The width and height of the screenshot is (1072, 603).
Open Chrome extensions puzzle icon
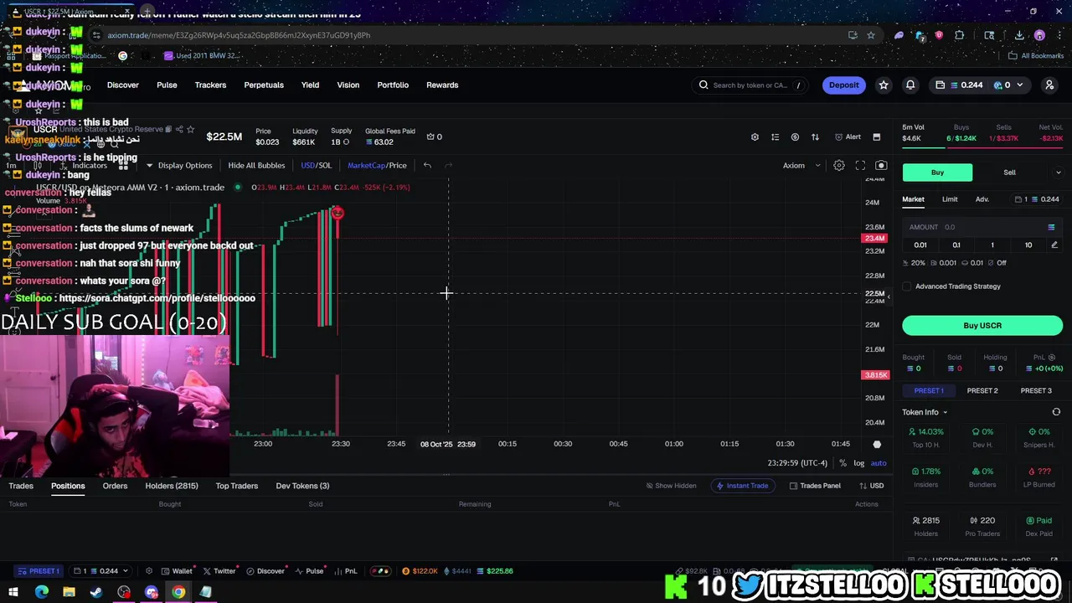pyautogui.click(x=960, y=35)
